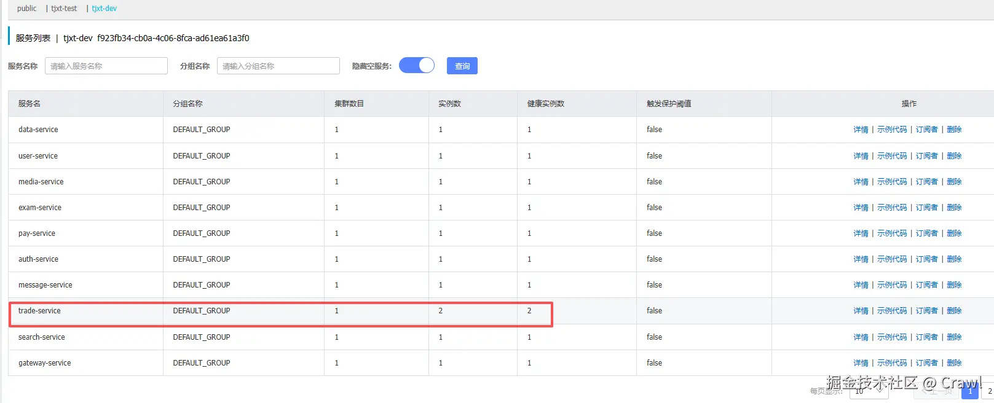Toggle the 隐藏空服务 switch off
The image size is (994, 403).
(417, 65)
